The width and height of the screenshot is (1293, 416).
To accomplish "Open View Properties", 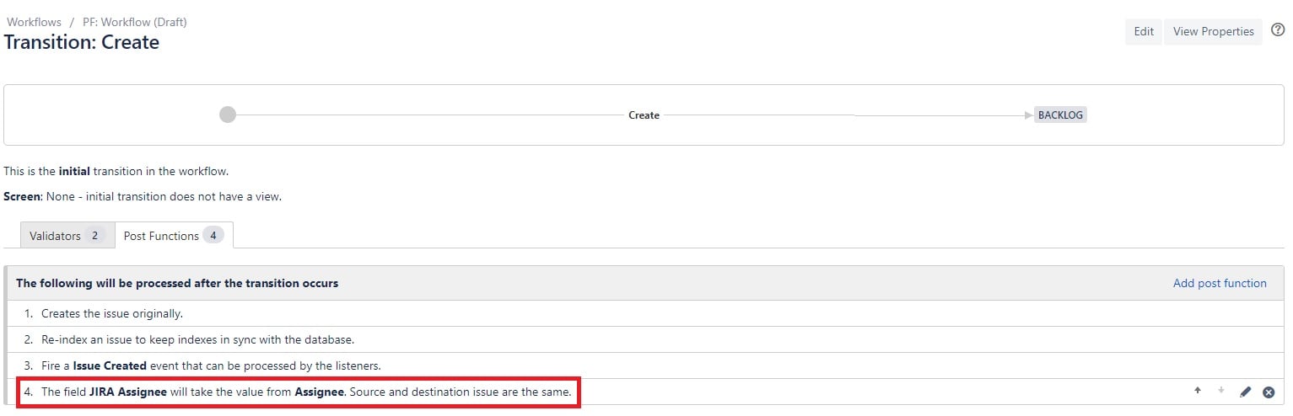I will (x=1213, y=31).
